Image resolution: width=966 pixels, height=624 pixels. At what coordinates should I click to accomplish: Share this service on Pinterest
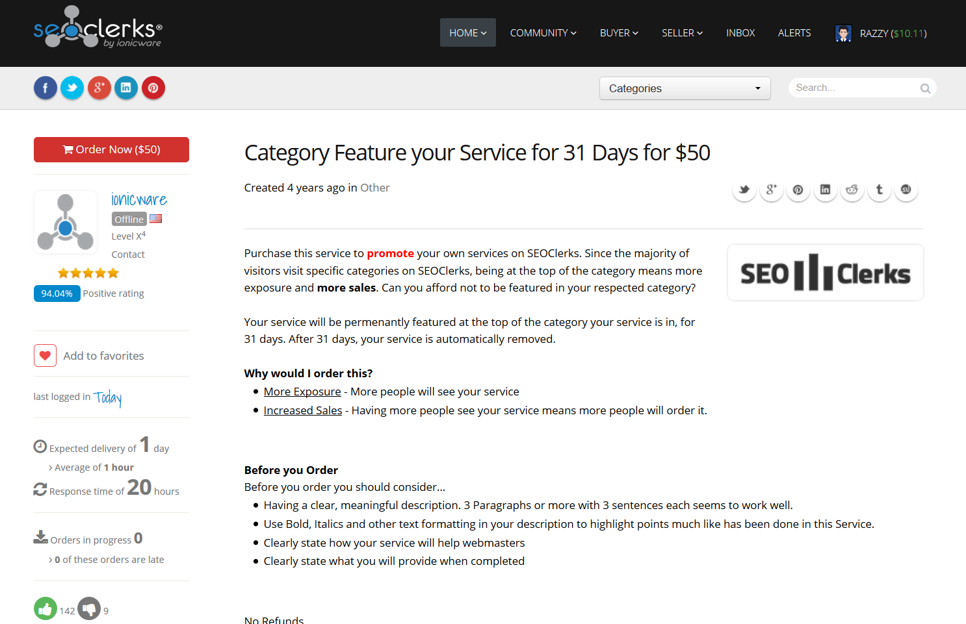pyautogui.click(x=798, y=190)
